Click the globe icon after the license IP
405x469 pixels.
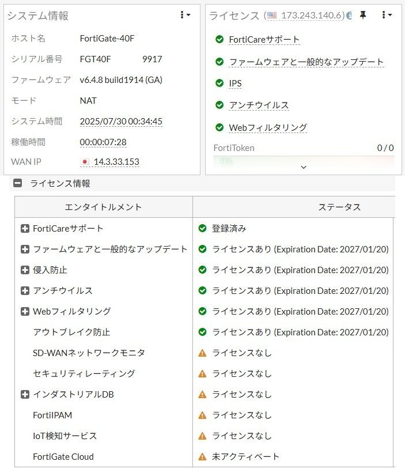click(x=349, y=15)
